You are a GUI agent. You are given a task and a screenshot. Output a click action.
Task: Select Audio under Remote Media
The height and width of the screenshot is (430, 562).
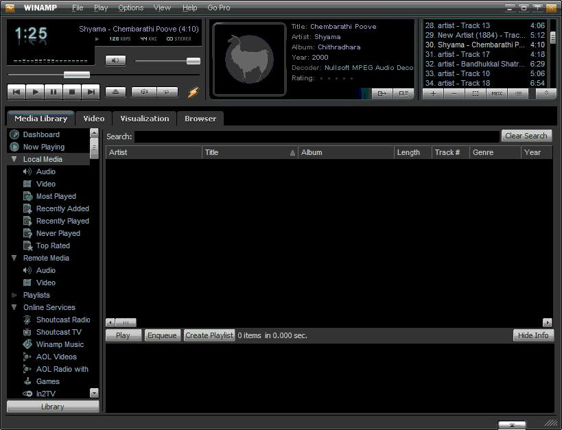click(x=46, y=270)
